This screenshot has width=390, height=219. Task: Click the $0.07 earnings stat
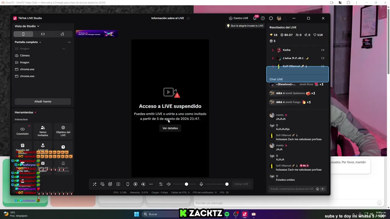[286, 35]
